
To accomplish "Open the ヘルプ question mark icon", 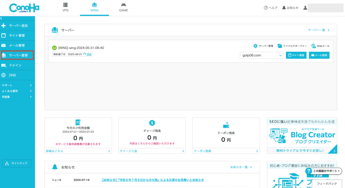I will pyautogui.click(x=266, y=8).
